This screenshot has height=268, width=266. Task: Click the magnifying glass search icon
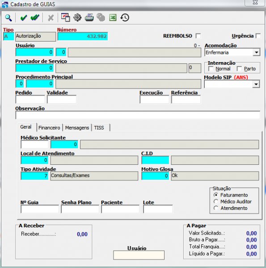click(8, 17)
